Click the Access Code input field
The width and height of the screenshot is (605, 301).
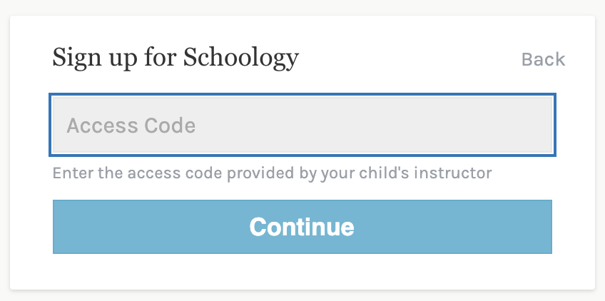pyautogui.click(x=302, y=126)
